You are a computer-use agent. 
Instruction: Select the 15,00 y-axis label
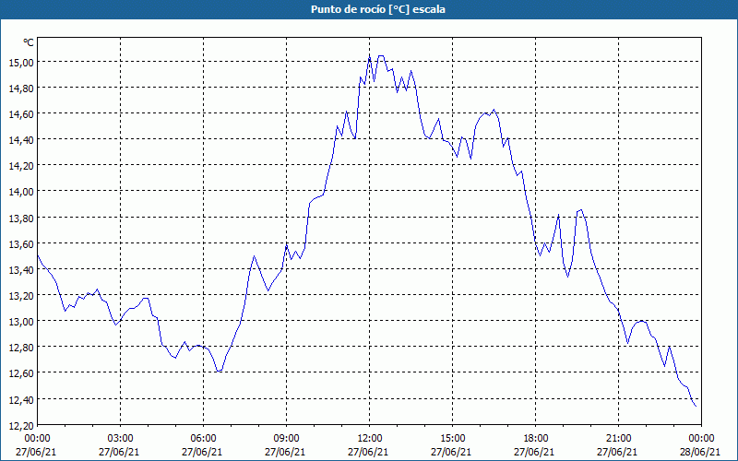pyautogui.click(x=21, y=62)
